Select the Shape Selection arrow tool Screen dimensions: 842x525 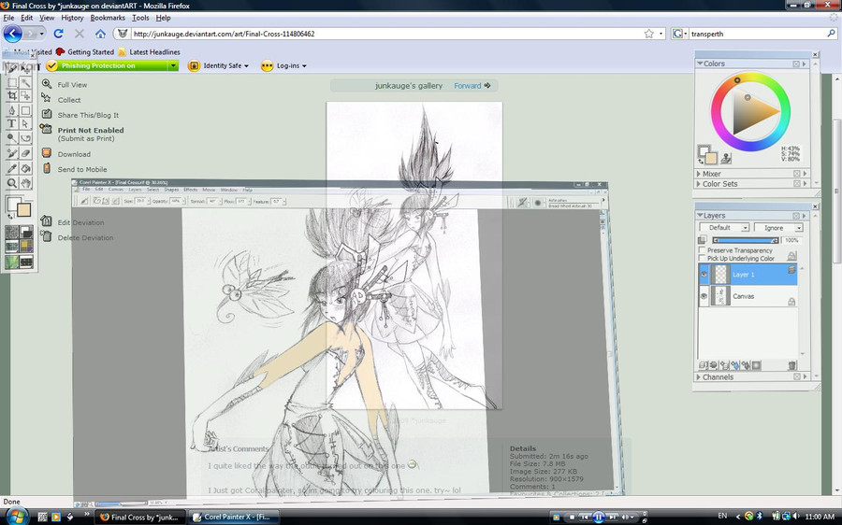pos(25,124)
